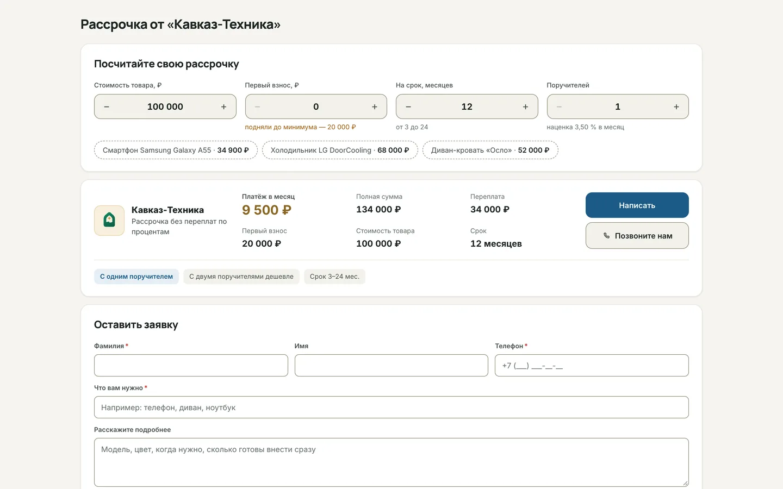Increase product cost with plus button
The image size is (783, 489).
223,107
